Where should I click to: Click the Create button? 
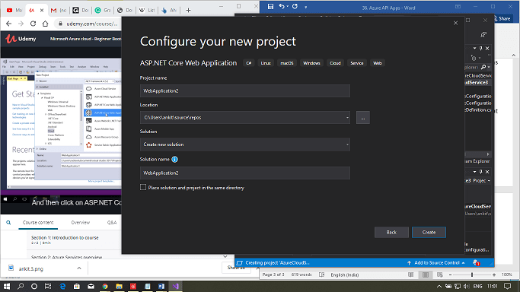429,233
